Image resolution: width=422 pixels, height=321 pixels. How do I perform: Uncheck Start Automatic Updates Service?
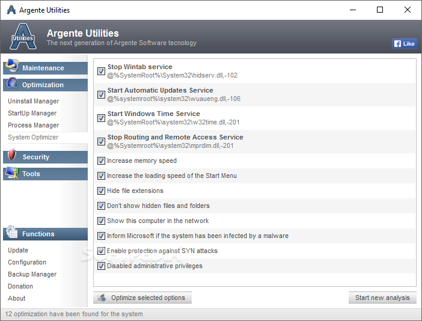pos(101,94)
